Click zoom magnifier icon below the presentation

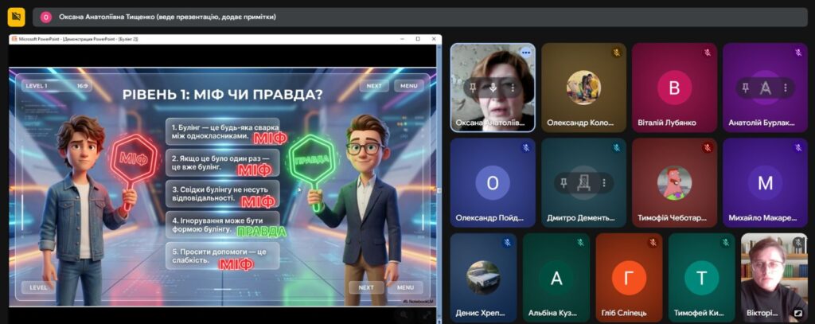[x=404, y=314]
